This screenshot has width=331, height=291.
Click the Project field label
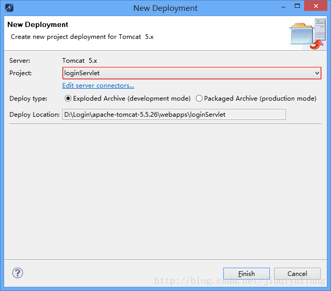[x=21, y=73]
